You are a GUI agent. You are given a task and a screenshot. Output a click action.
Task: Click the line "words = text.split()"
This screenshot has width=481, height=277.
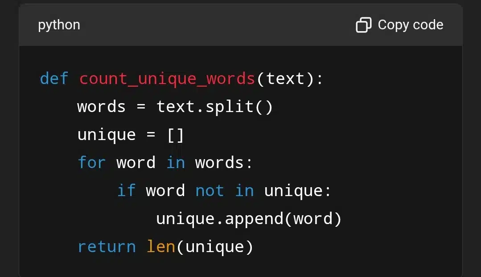(175, 107)
